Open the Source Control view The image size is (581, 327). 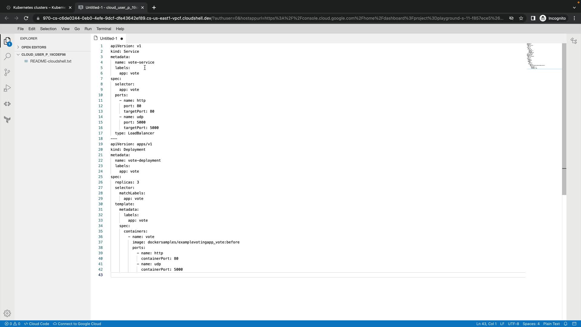[x=7, y=72]
